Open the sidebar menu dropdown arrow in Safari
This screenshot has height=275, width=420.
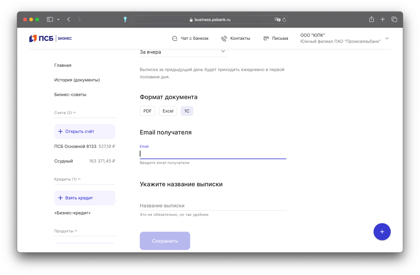(58, 19)
